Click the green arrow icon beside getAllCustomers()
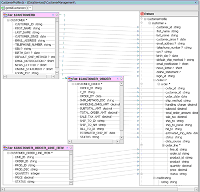The height and width of the screenshot is (192, 200). click(3, 8)
